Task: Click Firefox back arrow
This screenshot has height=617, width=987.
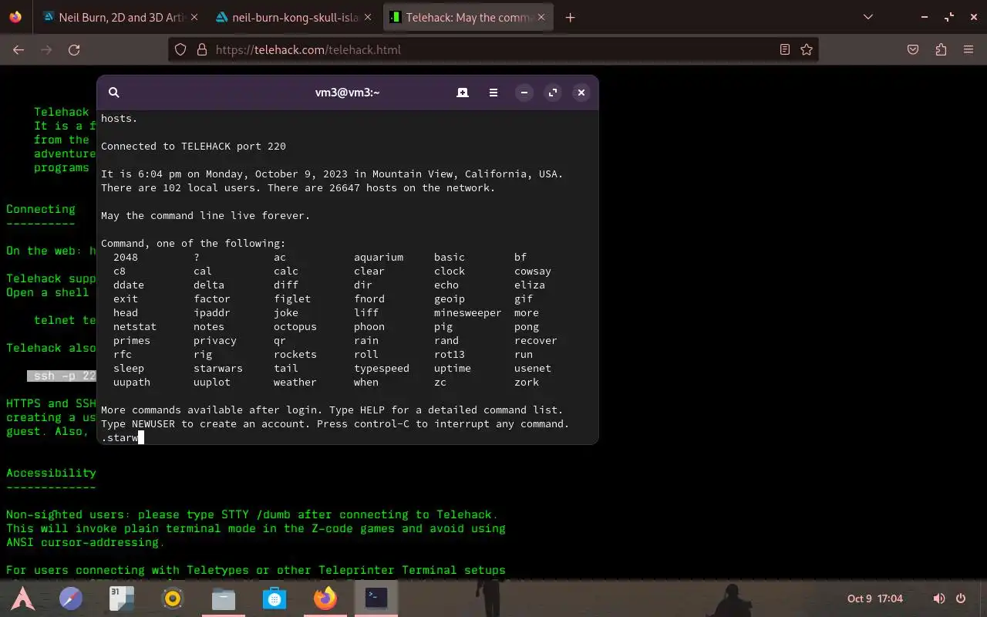Action: pos(19,49)
